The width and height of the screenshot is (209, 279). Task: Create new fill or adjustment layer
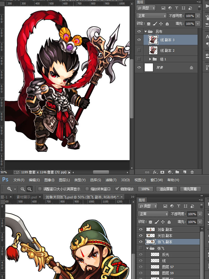pyautogui.click(x=170, y=172)
